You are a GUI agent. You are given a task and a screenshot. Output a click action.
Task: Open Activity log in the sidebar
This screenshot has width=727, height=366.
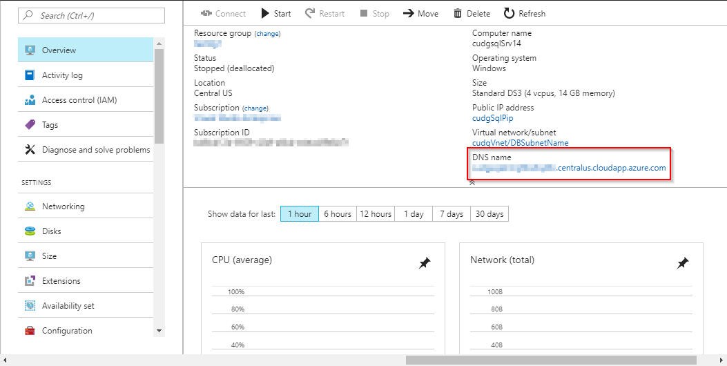(86, 75)
